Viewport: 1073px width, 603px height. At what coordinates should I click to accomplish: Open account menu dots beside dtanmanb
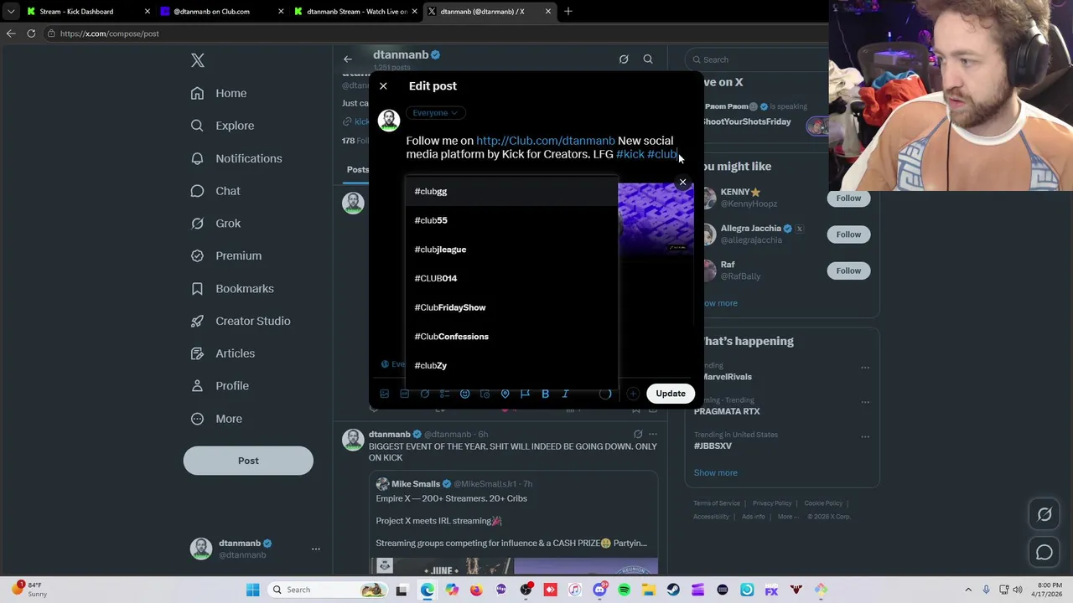[x=316, y=549]
